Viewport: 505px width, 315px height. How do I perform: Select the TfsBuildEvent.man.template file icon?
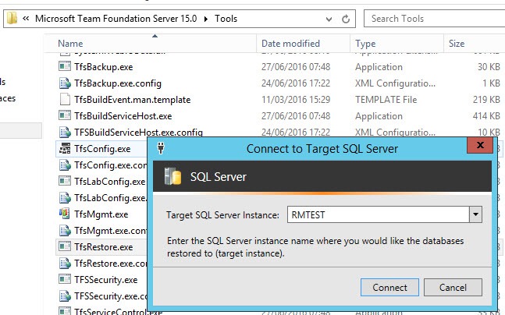tap(65, 100)
